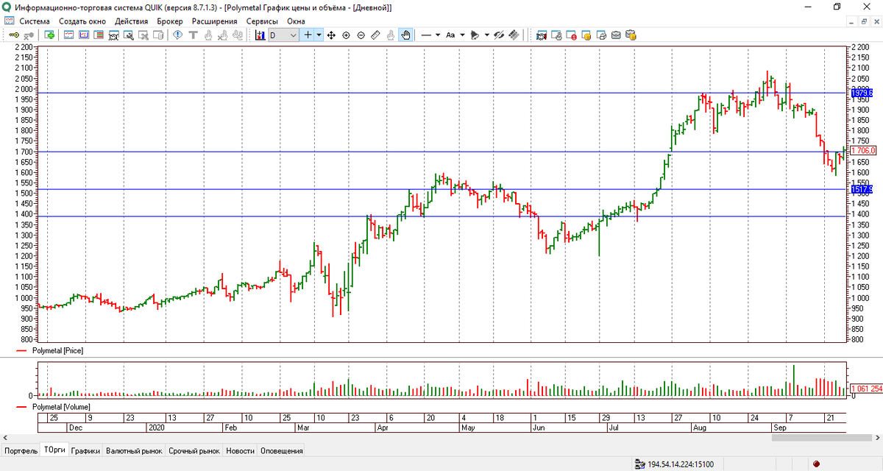Switch to the ТОрги tab
This screenshot has height=471, width=883.
(x=54, y=450)
